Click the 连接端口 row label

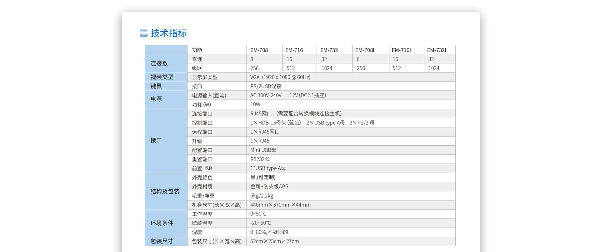(202, 113)
